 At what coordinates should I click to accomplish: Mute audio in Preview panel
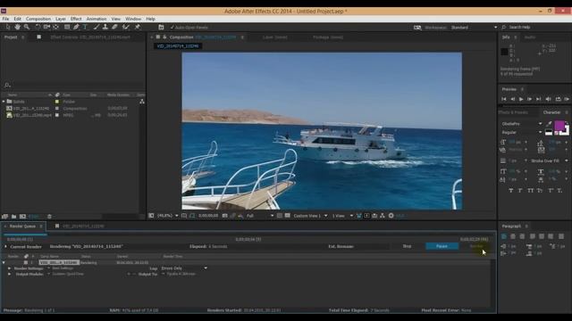click(548, 99)
